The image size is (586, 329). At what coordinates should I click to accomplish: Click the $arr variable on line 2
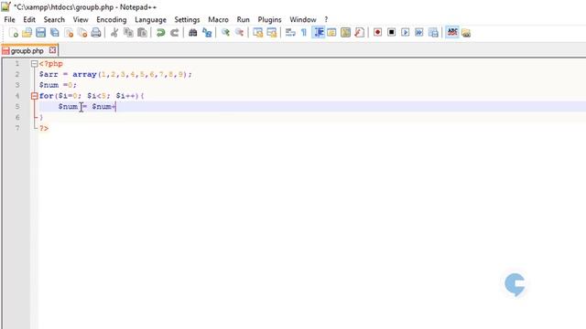[49, 75]
